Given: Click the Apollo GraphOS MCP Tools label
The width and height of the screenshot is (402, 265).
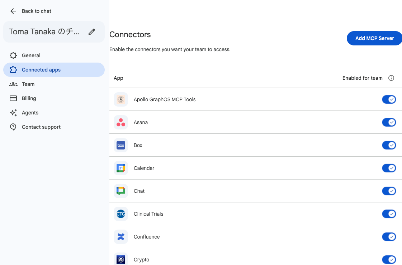Looking at the screenshot, I should (x=165, y=99).
